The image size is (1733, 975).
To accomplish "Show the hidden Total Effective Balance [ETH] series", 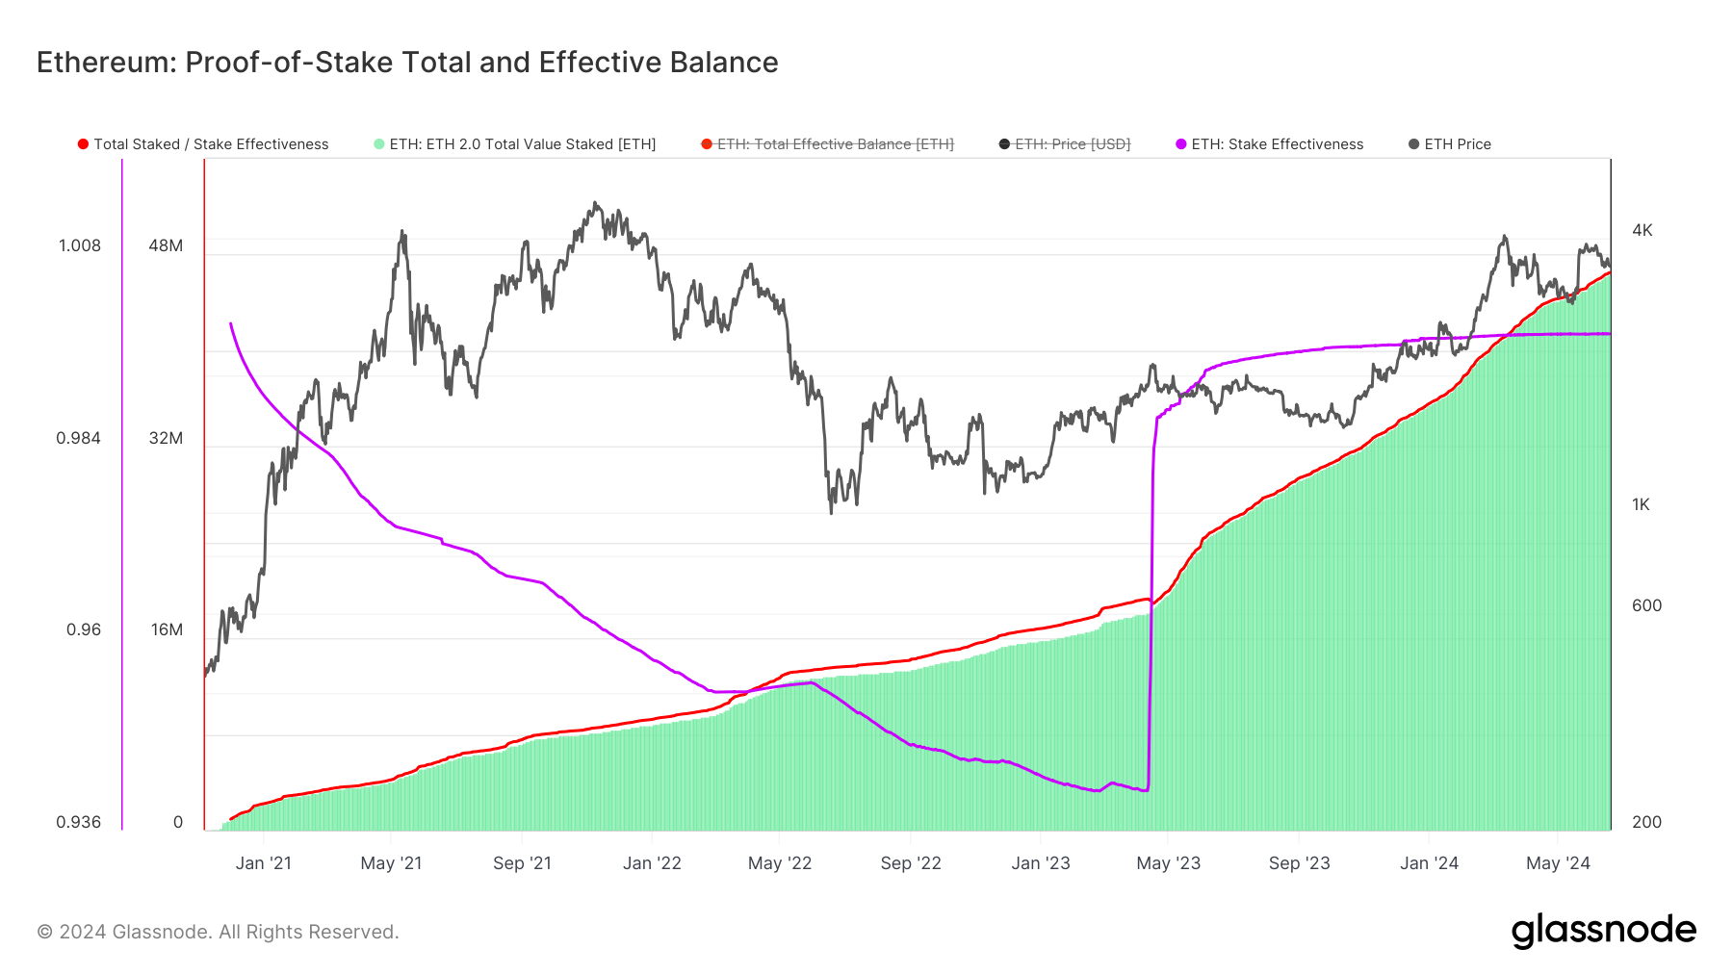I will pyautogui.click(x=836, y=144).
